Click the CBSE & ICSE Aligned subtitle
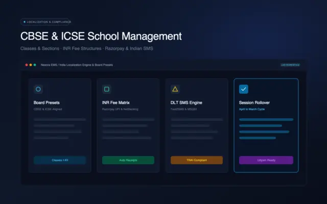The height and width of the screenshot is (204, 327). coord(48,109)
